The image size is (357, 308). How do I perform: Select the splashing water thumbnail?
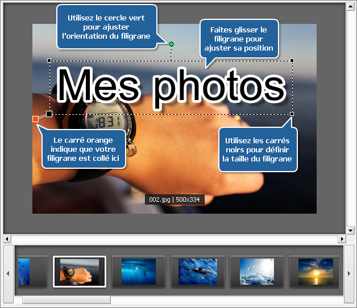click(x=257, y=272)
